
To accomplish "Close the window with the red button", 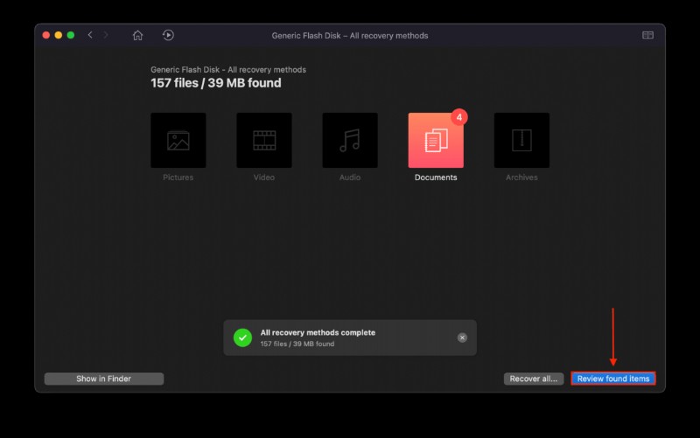I will [x=46, y=35].
